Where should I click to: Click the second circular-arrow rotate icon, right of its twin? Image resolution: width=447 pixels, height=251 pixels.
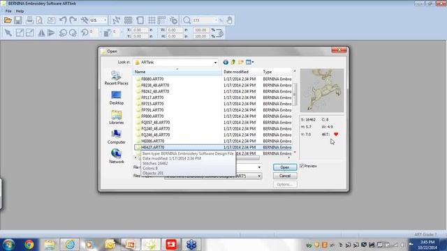point(73,33)
